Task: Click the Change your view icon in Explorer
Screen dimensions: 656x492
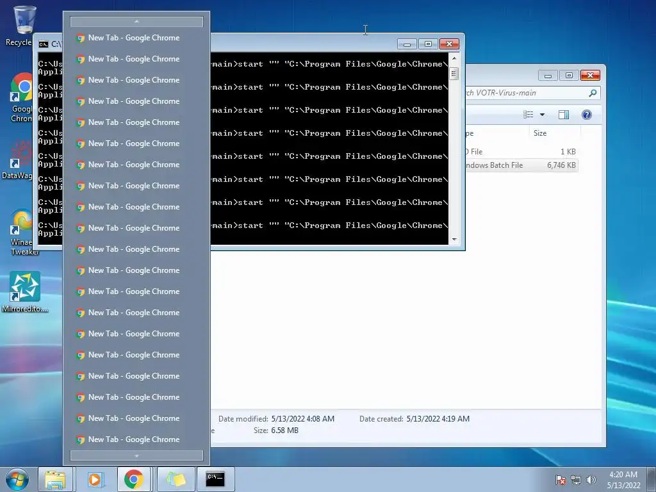Action: pos(529,115)
